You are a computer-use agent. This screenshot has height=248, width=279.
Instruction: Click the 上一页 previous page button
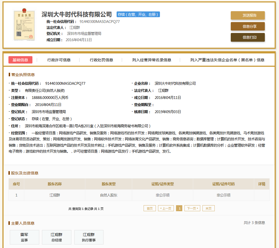click(x=166, y=208)
